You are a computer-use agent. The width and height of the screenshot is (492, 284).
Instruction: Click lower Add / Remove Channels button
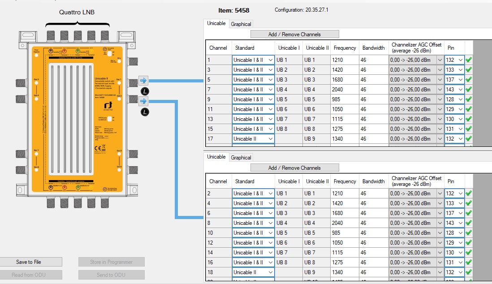[x=294, y=168]
